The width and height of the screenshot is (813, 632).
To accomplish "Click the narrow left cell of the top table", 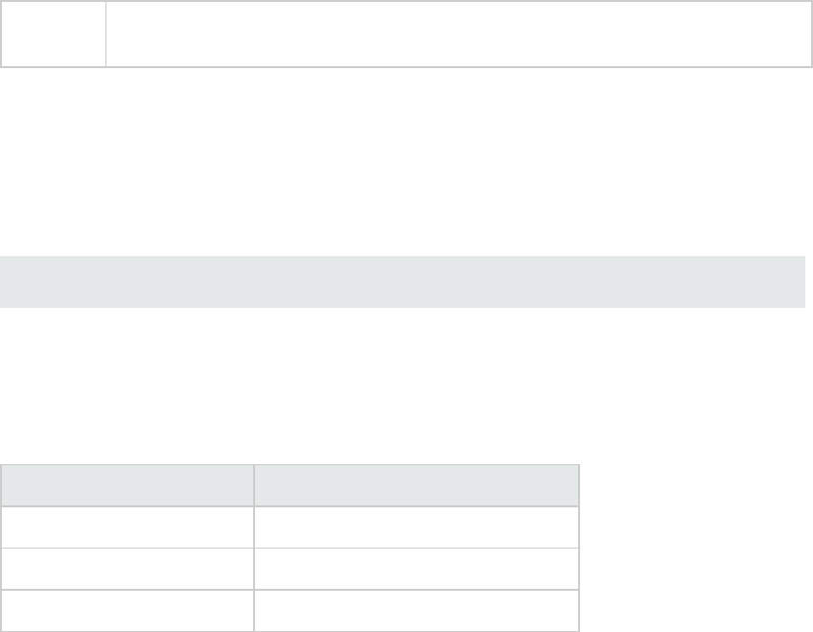I will [x=53, y=34].
